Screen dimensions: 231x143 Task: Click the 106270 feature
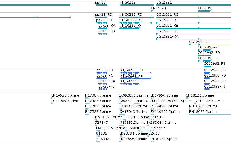pyautogui.click(x=120, y=104)
